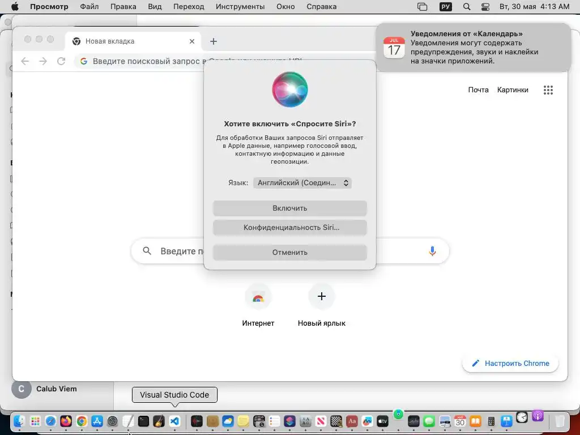Go back in Chrome
580x435 pixels.
25,61
